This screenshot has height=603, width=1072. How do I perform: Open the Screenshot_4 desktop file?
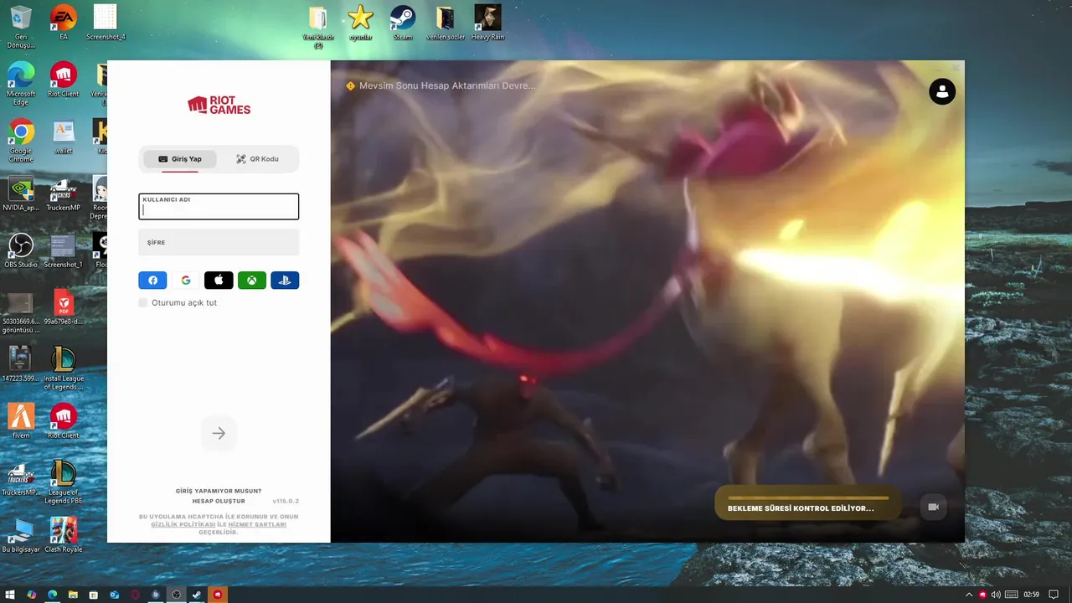(106, 23)
